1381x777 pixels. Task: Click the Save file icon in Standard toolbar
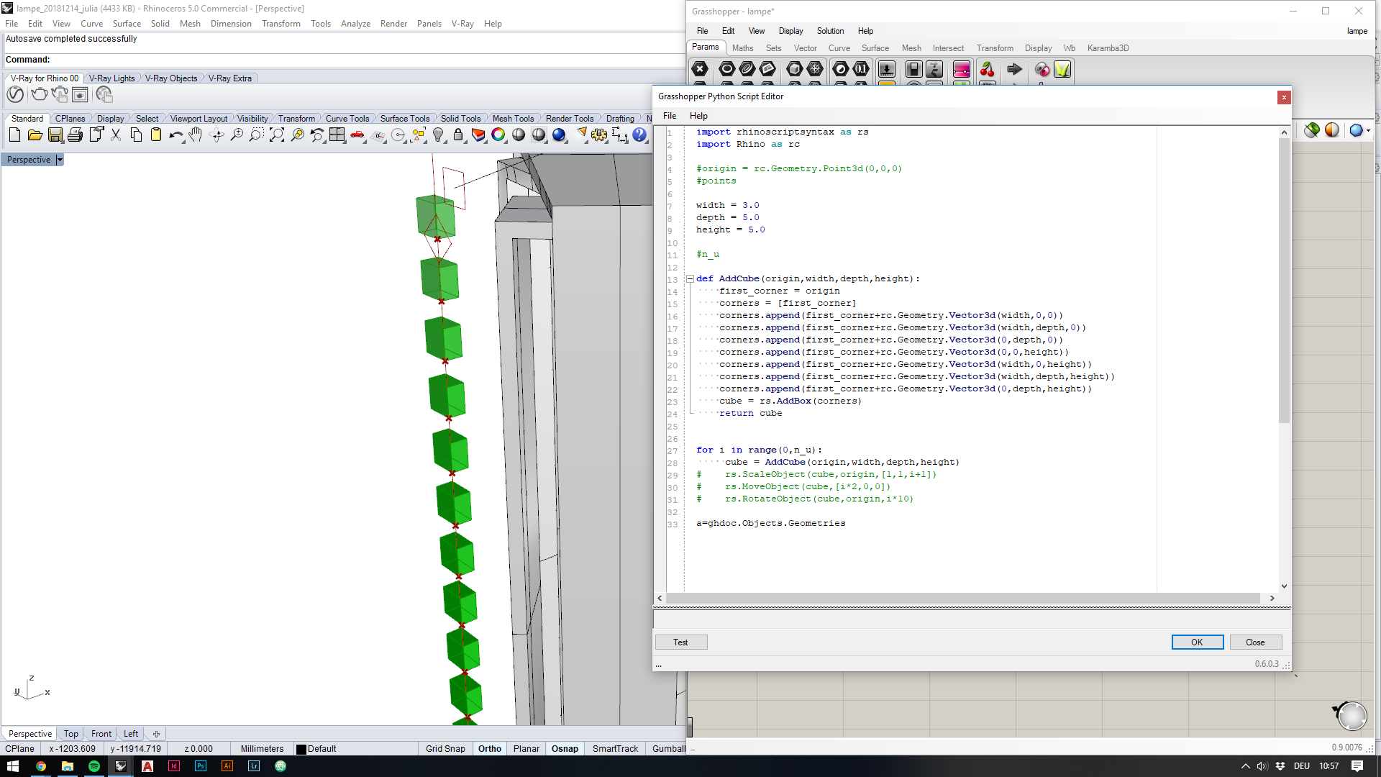[55, 135]
